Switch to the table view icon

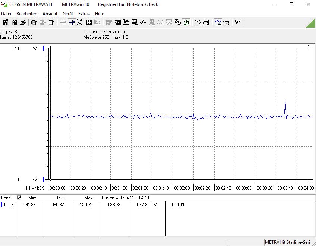89,22
